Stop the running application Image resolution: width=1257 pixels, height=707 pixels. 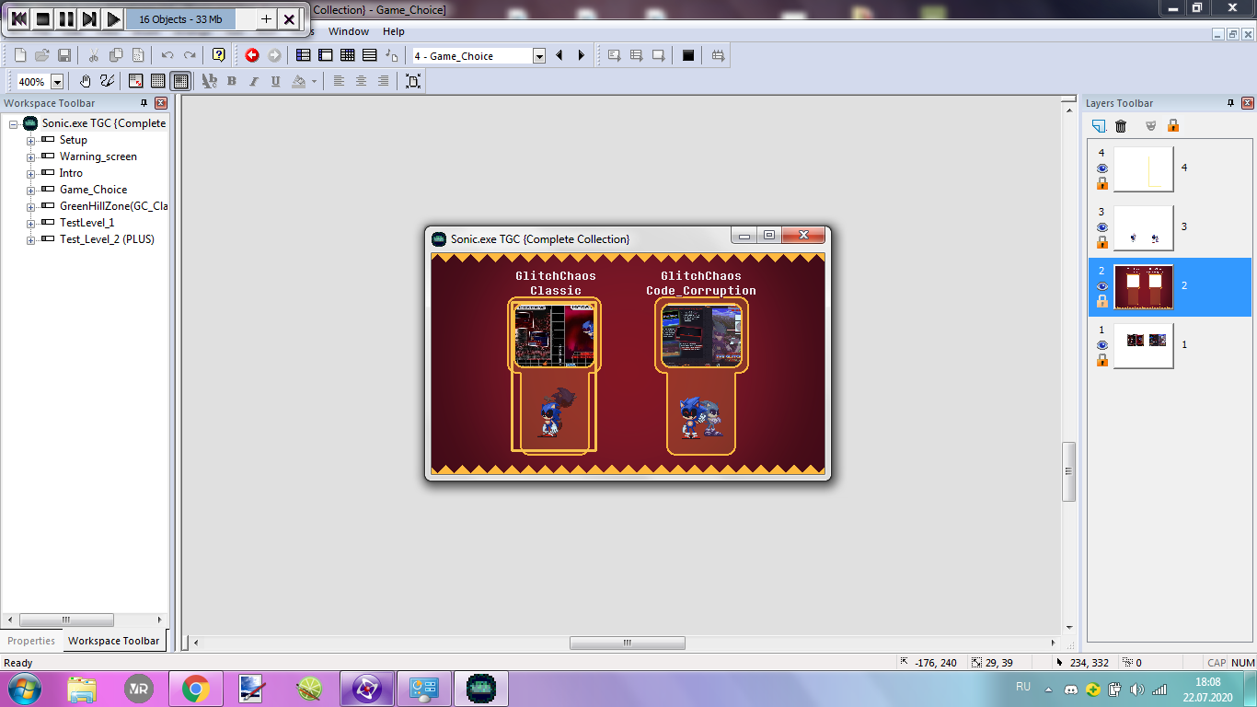point(42,18)
